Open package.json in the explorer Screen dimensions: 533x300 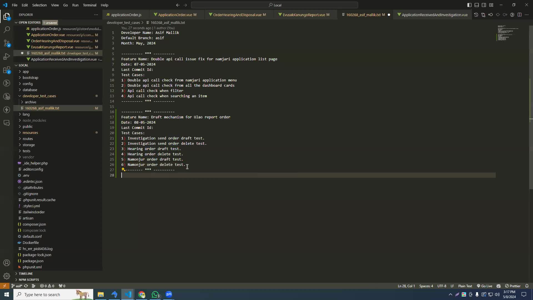[33, 261]
